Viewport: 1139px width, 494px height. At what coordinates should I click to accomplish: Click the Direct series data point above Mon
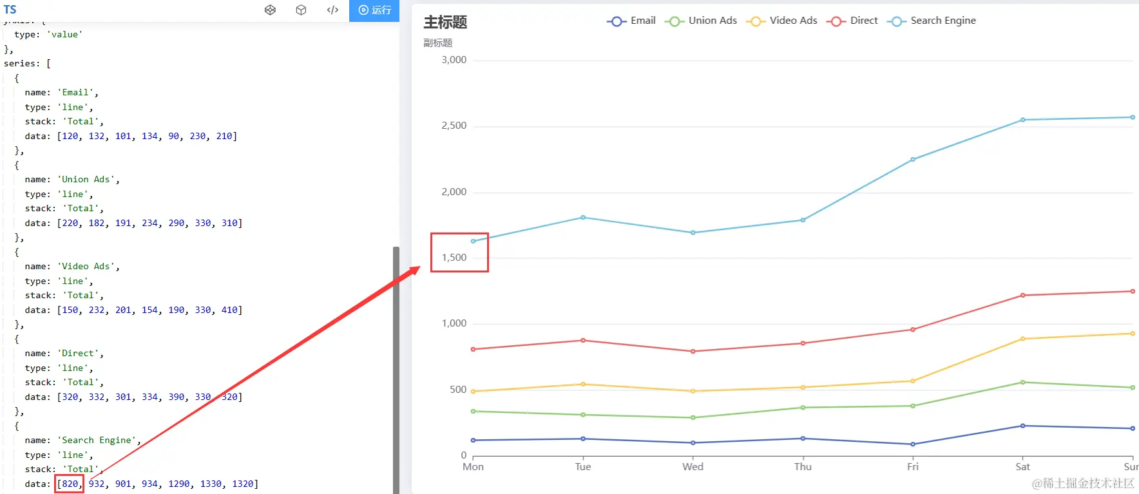474,350
